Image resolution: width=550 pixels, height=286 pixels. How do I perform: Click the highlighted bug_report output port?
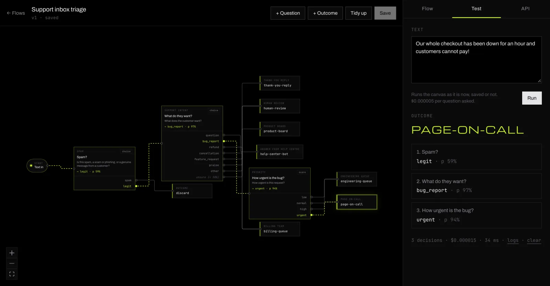(x=224, y=141)
